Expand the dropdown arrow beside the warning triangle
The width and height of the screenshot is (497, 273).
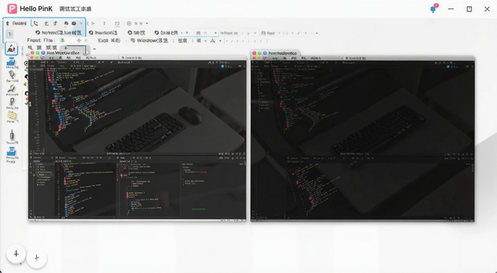[220, 41]
